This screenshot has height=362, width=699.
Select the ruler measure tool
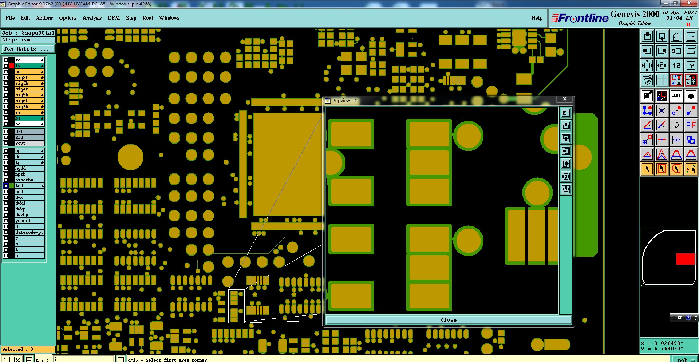tap(676, 96)
